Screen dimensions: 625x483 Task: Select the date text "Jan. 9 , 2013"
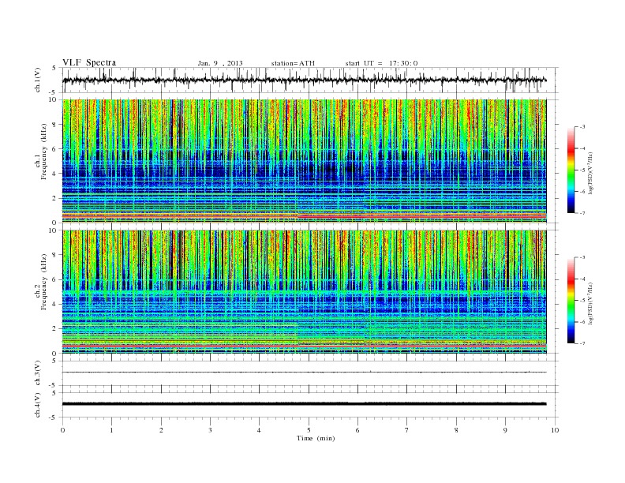220,63
